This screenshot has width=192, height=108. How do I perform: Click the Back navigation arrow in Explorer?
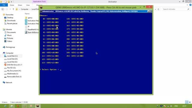click(x=3, y=9)
